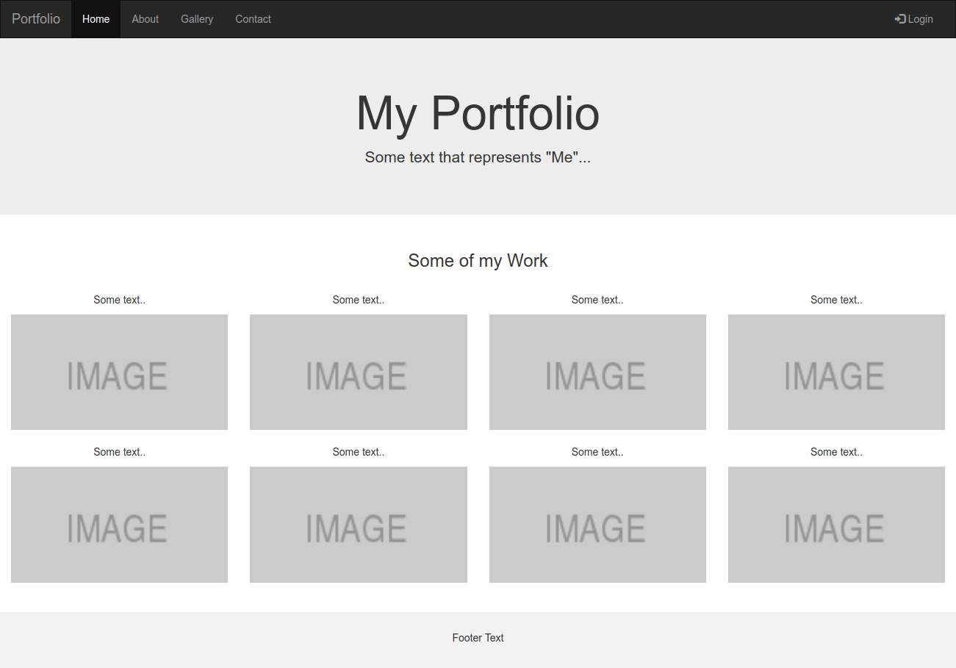Click the 'Some text..' caption above the first image
The height and width of the screenshot is (668, 956).
click(x=119, y=299)
